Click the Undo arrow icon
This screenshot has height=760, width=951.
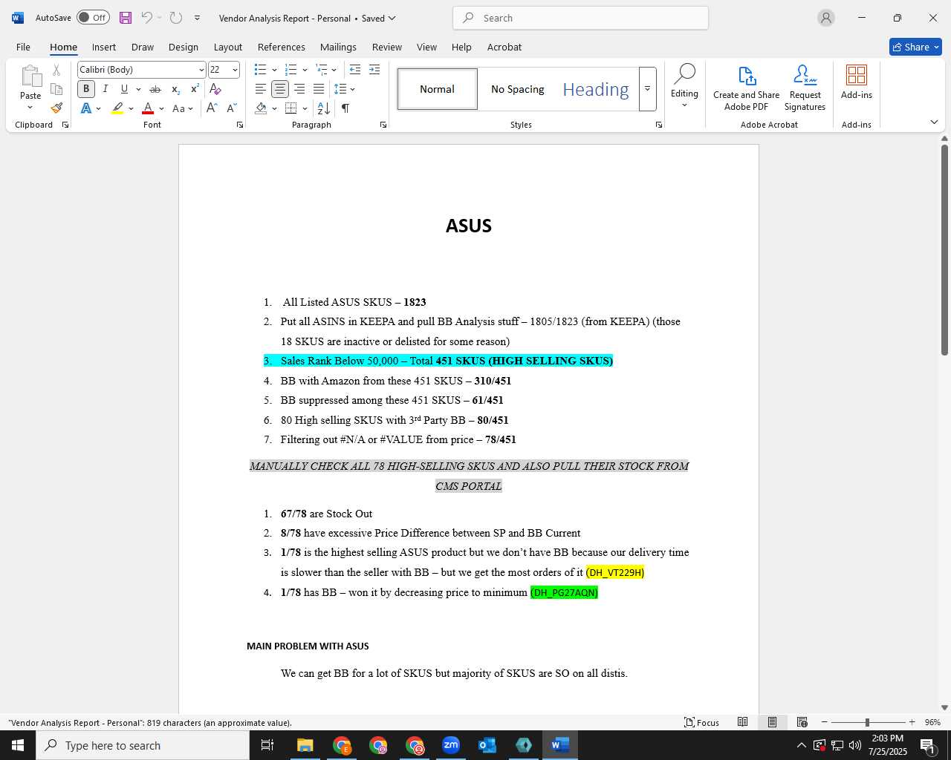click(147, 18)
